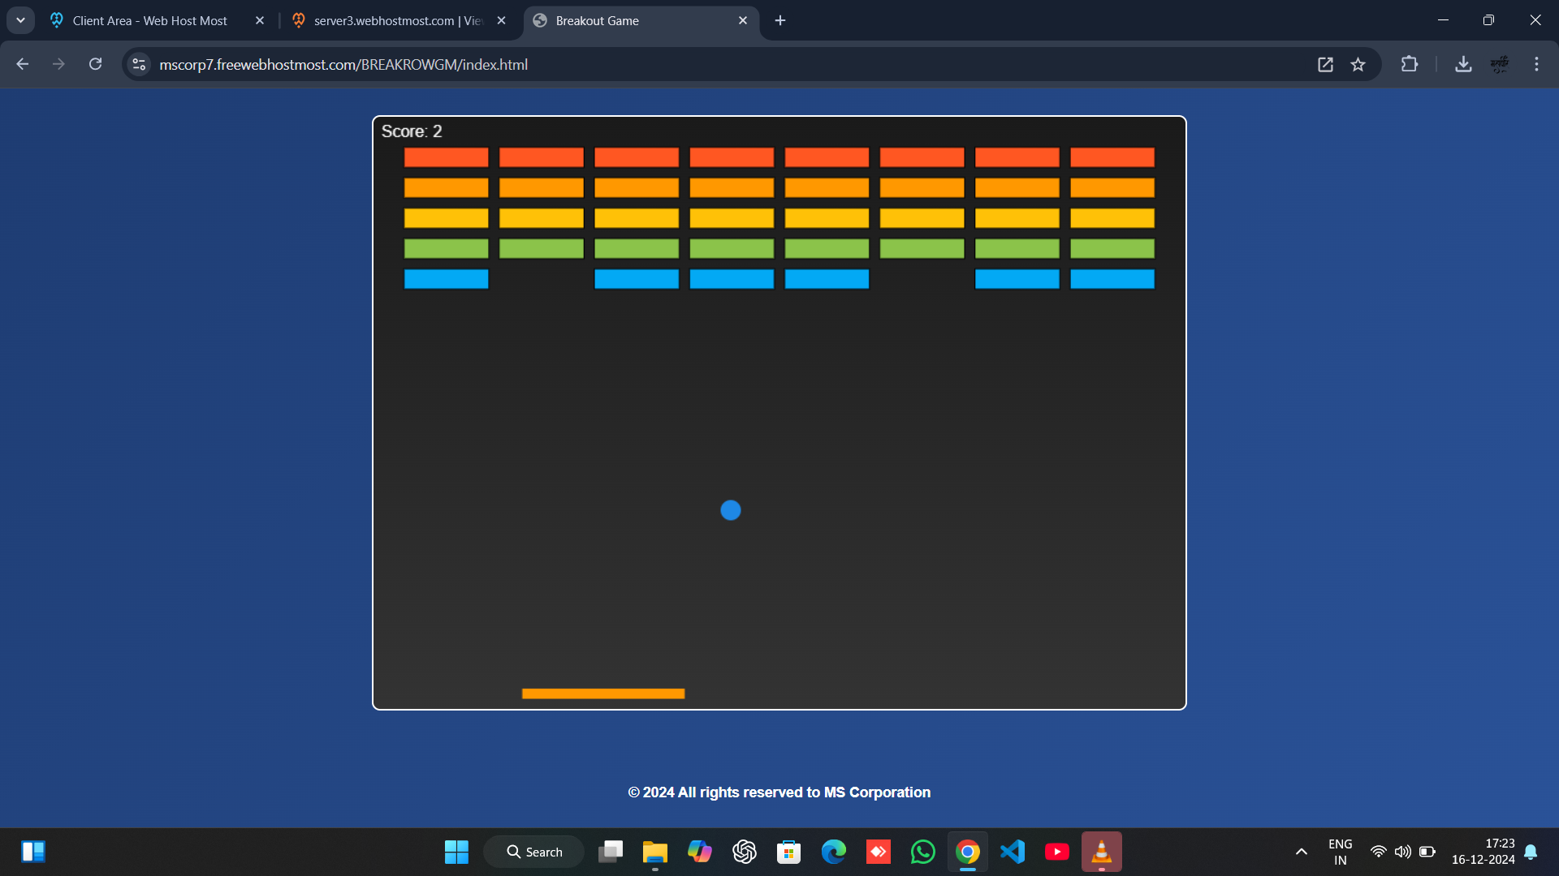The height and width of the screenshot is (876, 1559).
Task: Open the taskbar Search box
Action: click(x=534, y=852)
